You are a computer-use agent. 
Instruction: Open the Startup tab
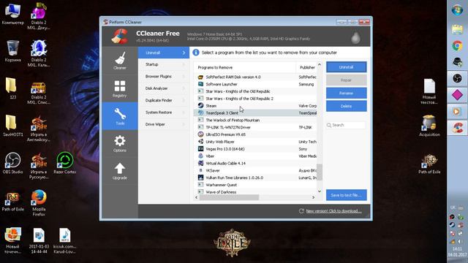coord(164,64)
